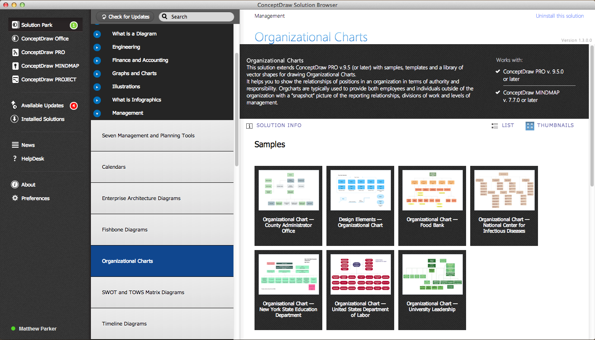Click the Solution Info label
The image size is (595, 340).
[x=279, y=125]
